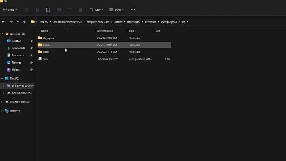Open Videos in sidebar

pyautogui.click(x=16, y=70)
